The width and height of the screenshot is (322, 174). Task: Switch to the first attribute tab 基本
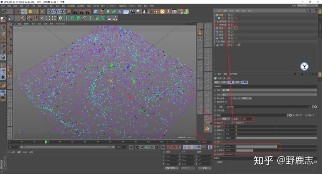[216, 82]
